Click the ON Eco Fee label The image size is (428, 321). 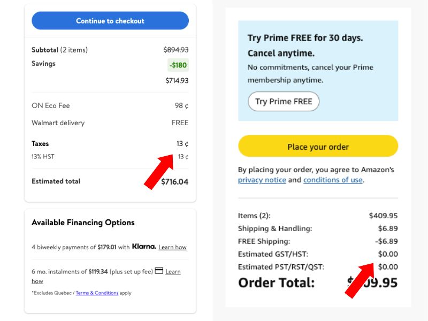coord(51,106)
